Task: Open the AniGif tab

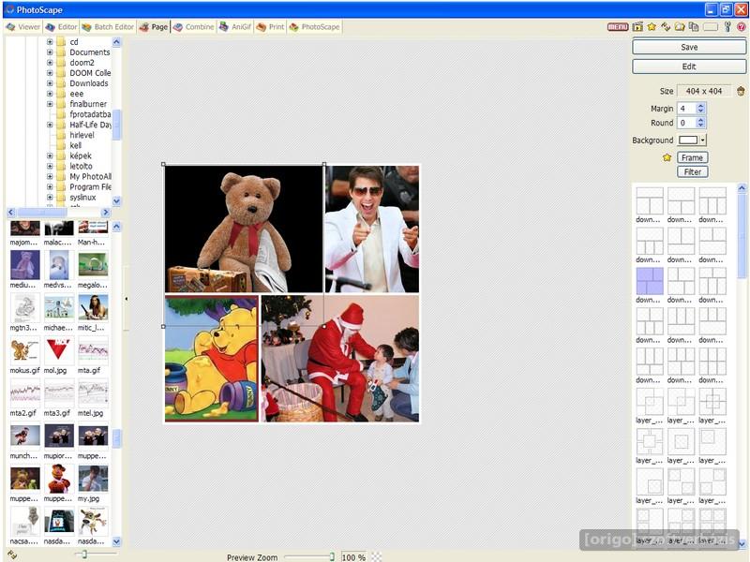Action: coord(235,27)
